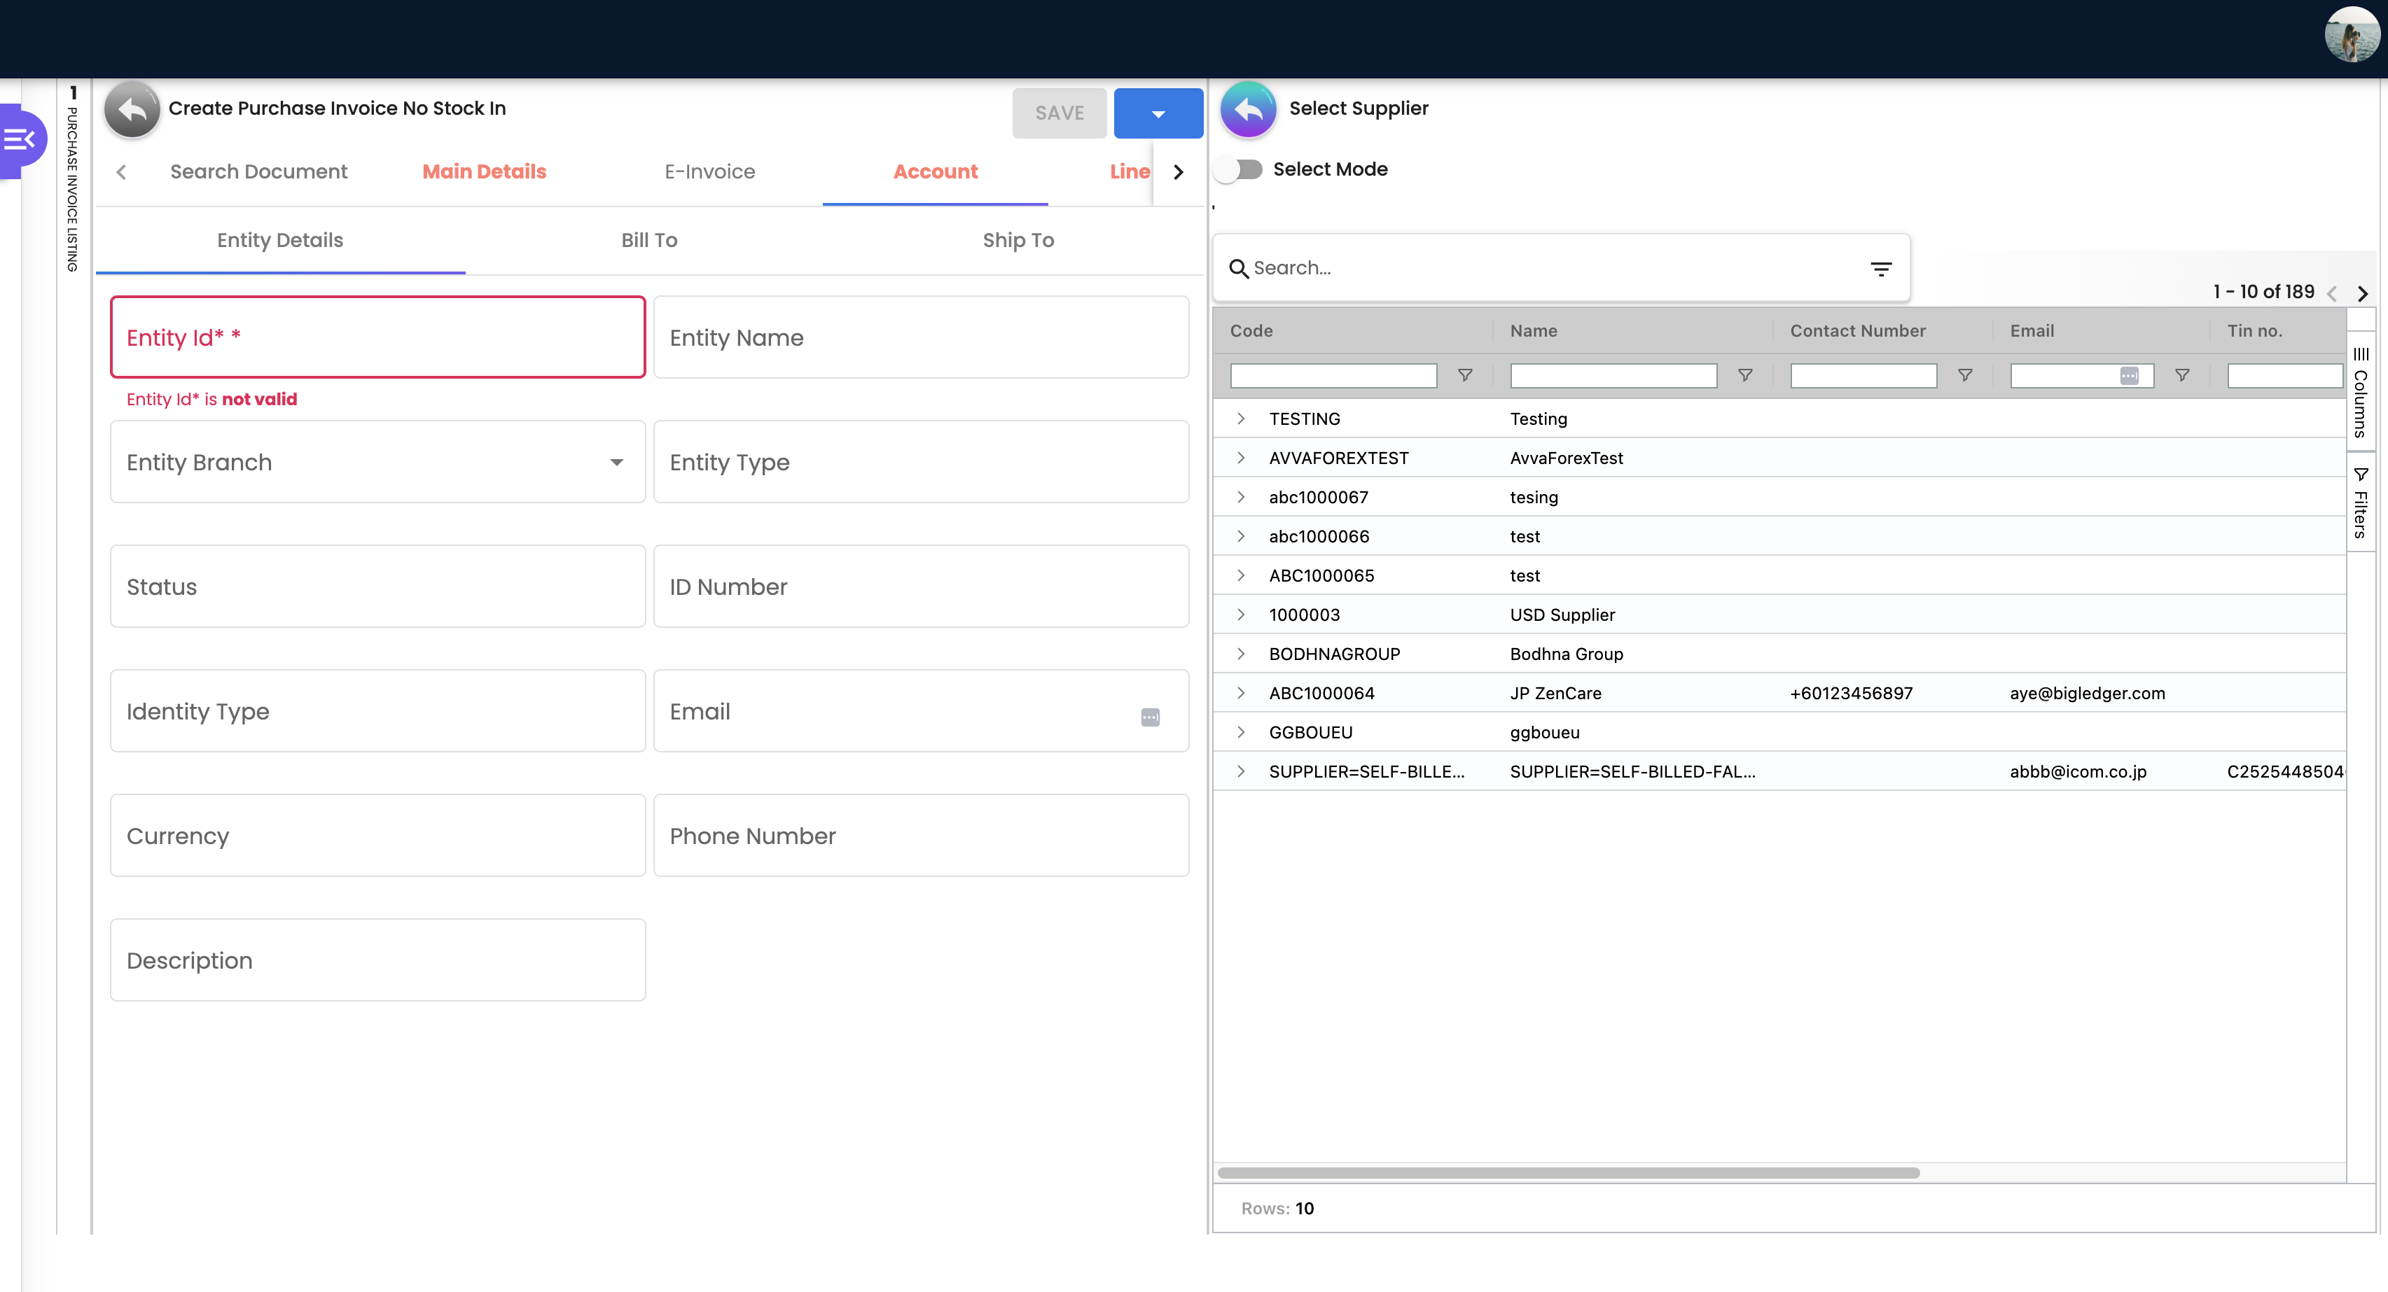Click the back arrow beside Create Purchase Invoice
The image size is (2388, 1292).
tap(132, 109)
